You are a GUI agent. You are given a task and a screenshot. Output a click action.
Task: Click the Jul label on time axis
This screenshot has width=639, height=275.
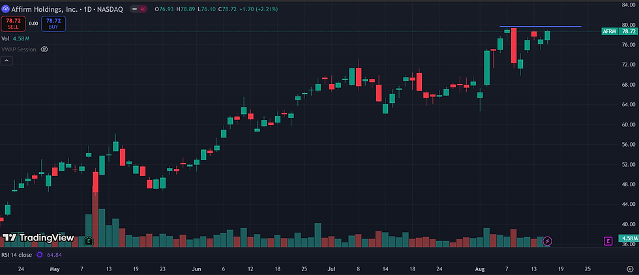click(331, 269)
